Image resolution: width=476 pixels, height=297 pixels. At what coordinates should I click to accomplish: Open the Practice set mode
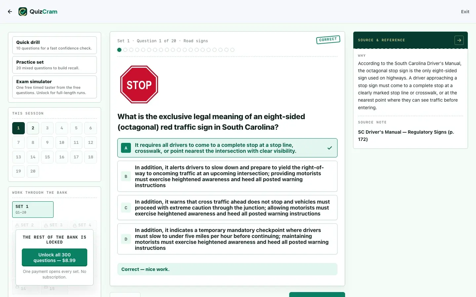pyautogui.click(x=55, y=65)
